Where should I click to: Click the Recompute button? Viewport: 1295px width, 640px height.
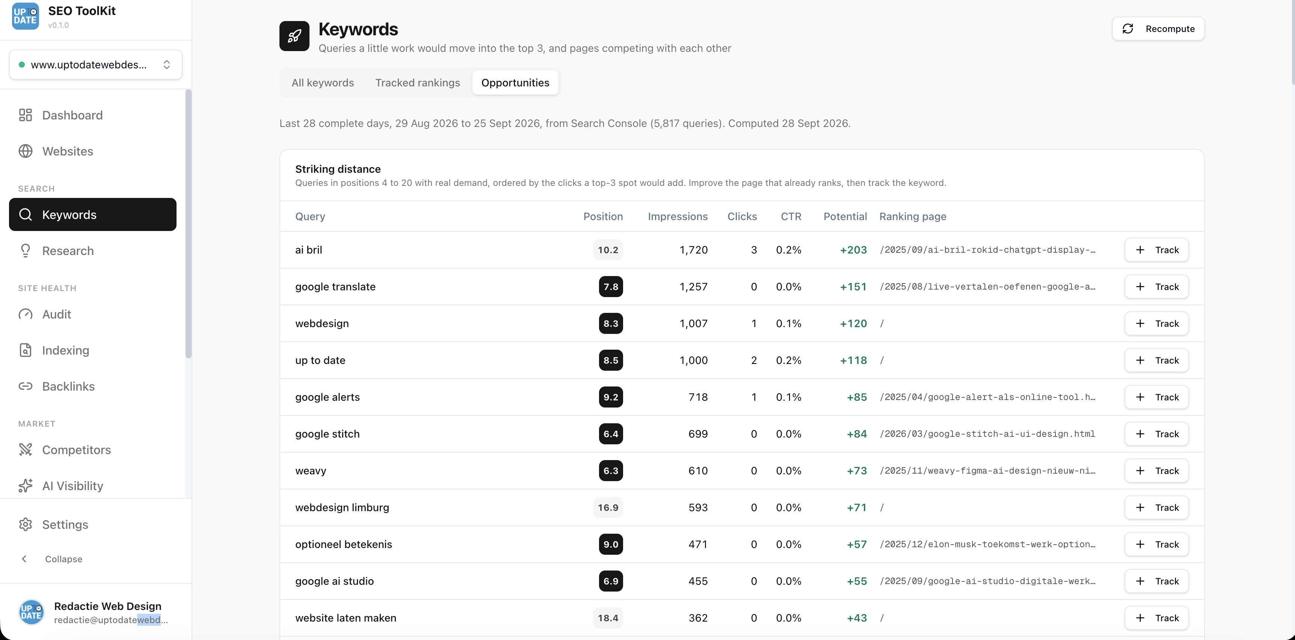click(x=1158, y=29)
